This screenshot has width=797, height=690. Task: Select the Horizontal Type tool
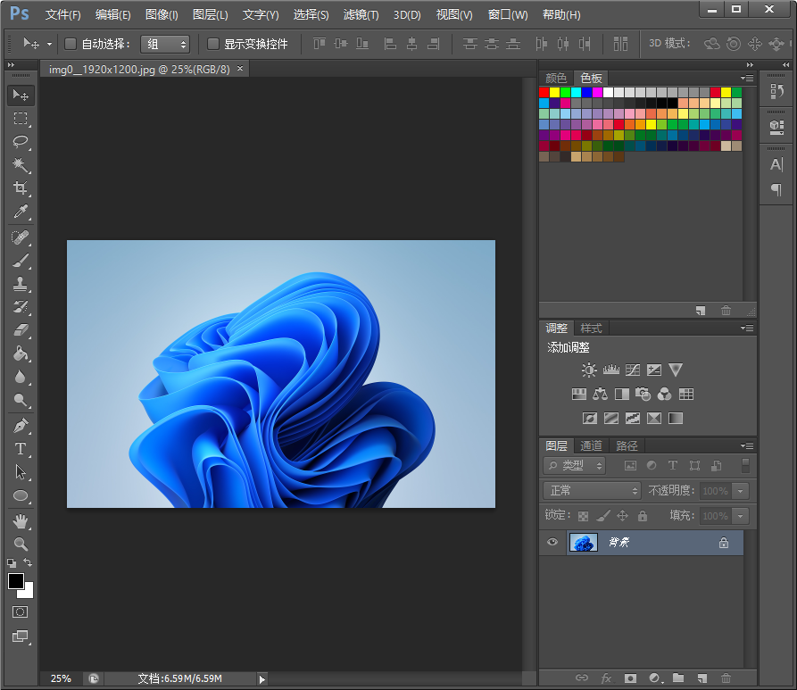tap(21, 449)
